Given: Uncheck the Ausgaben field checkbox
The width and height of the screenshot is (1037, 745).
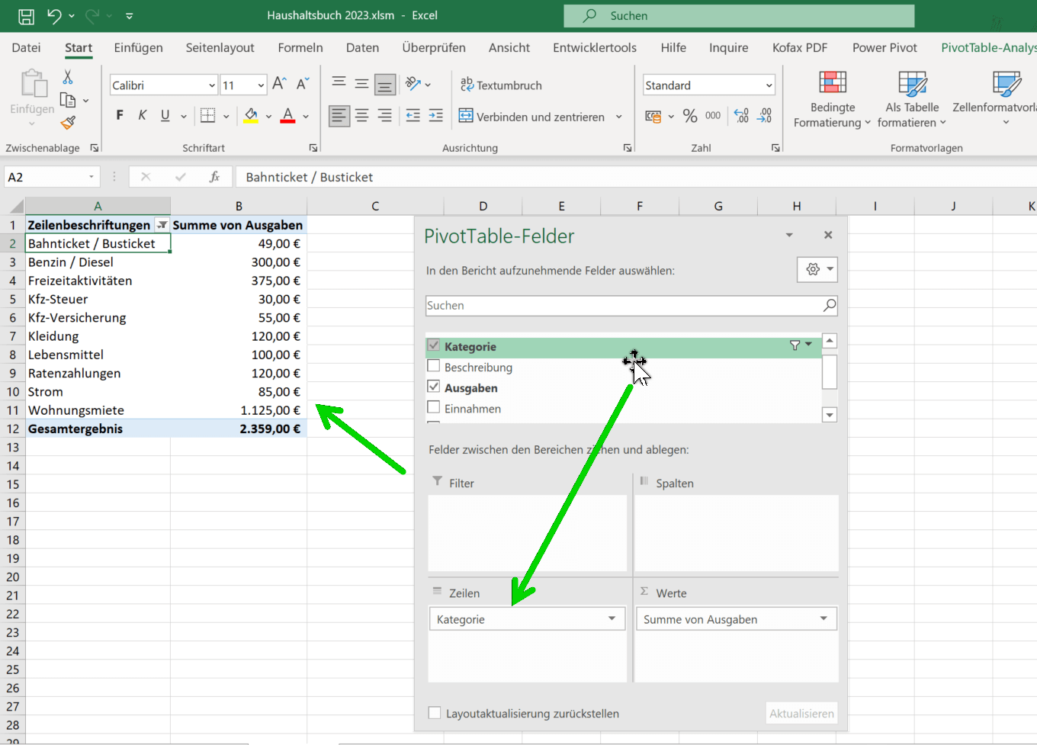Looking at the screenshot, I should tap(434, 387).
